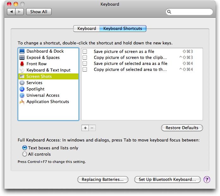Enable Save picture of screen as a file
Screen dimensions: 220x196
click(85, 51)
